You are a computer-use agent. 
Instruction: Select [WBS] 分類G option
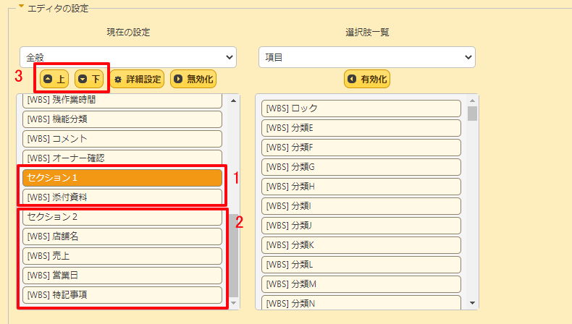(361, 167)
